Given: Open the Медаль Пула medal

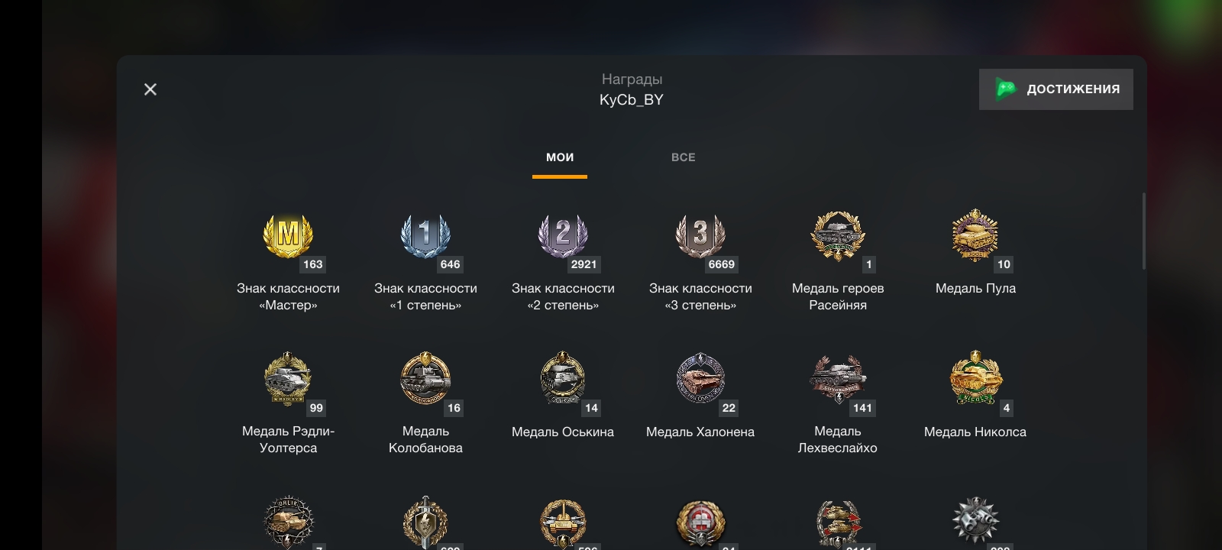Looking at the screenshot, I should (975, 235).
